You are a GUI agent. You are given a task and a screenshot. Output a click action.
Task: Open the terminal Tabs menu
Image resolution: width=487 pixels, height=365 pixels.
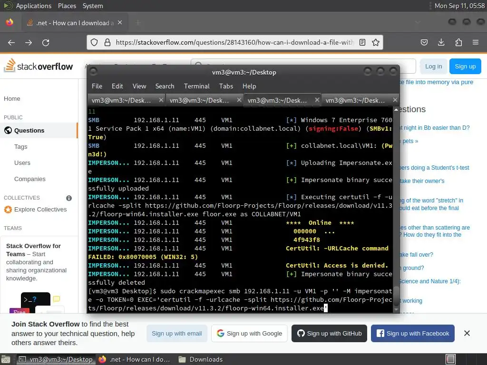coord(226,86)
